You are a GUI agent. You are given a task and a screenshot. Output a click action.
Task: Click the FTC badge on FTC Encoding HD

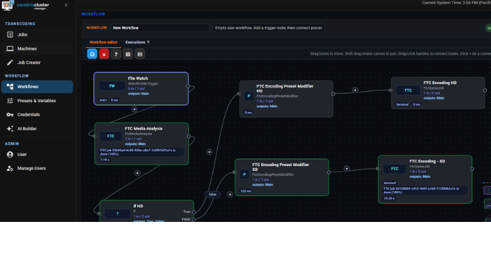click(408, 91)
